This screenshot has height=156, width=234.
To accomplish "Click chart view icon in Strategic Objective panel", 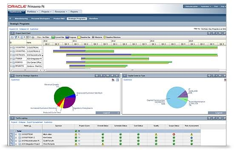I will 113,80.
